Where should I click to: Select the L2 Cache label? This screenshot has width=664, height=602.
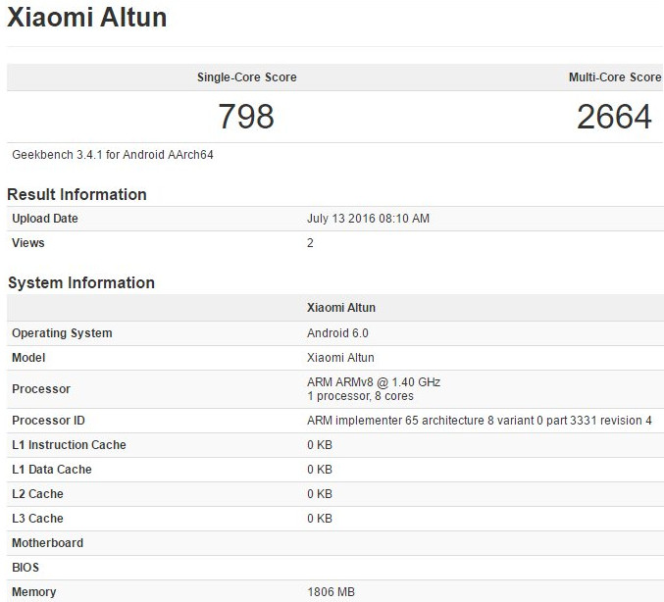pos(37,494)
